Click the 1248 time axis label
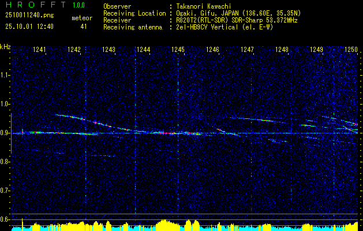 (282, 50)
